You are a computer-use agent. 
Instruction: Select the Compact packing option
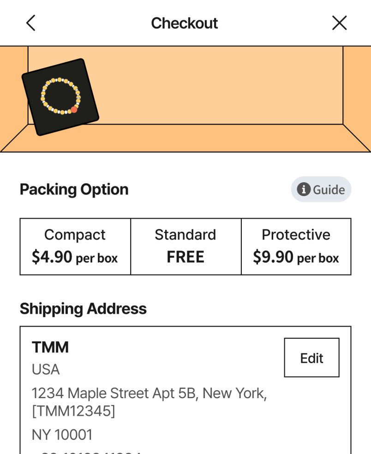click(x=75, y=246)
